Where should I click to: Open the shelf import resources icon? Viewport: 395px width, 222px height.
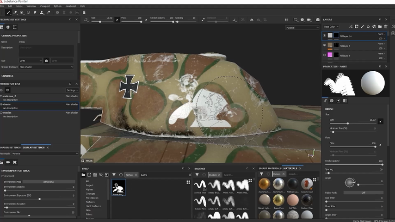point(106,175)
